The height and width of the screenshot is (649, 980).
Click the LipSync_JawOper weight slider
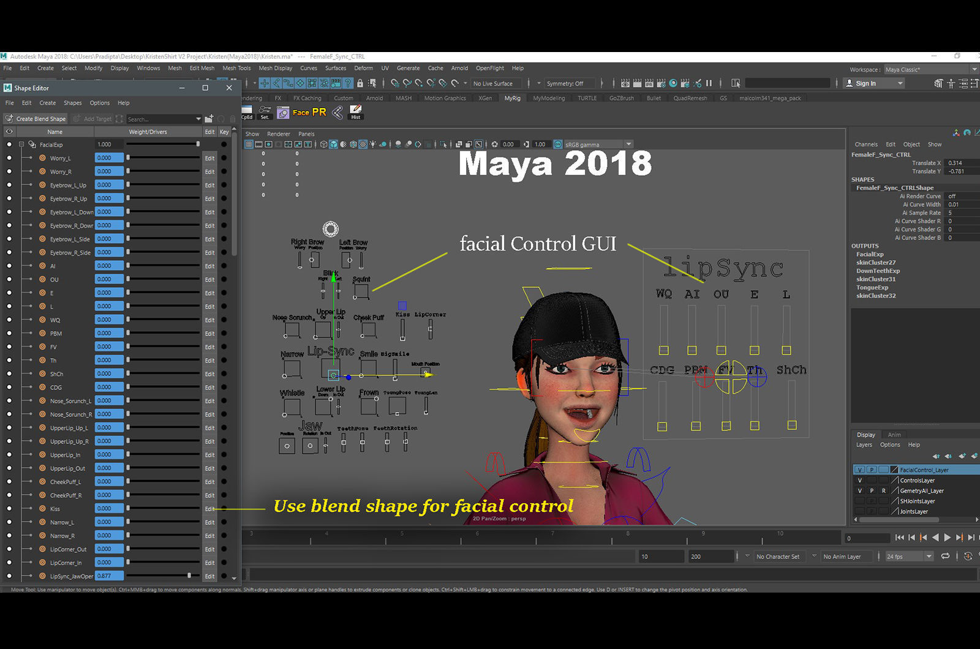pos(163,576)
